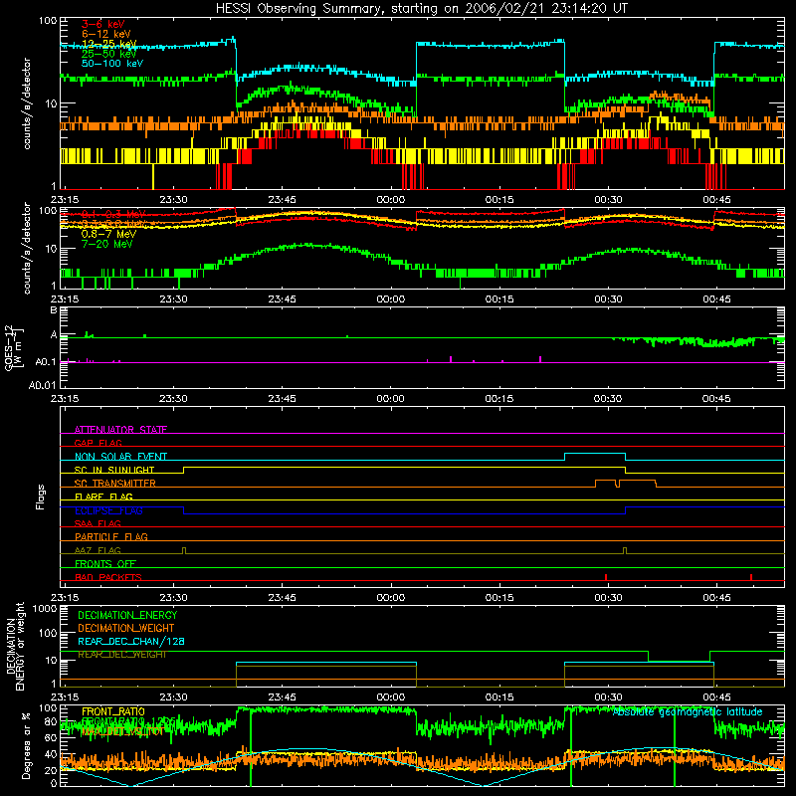Select the 3-6 keV legend label
This screenshot has width=796, height=796.
(x=103, y=24)
